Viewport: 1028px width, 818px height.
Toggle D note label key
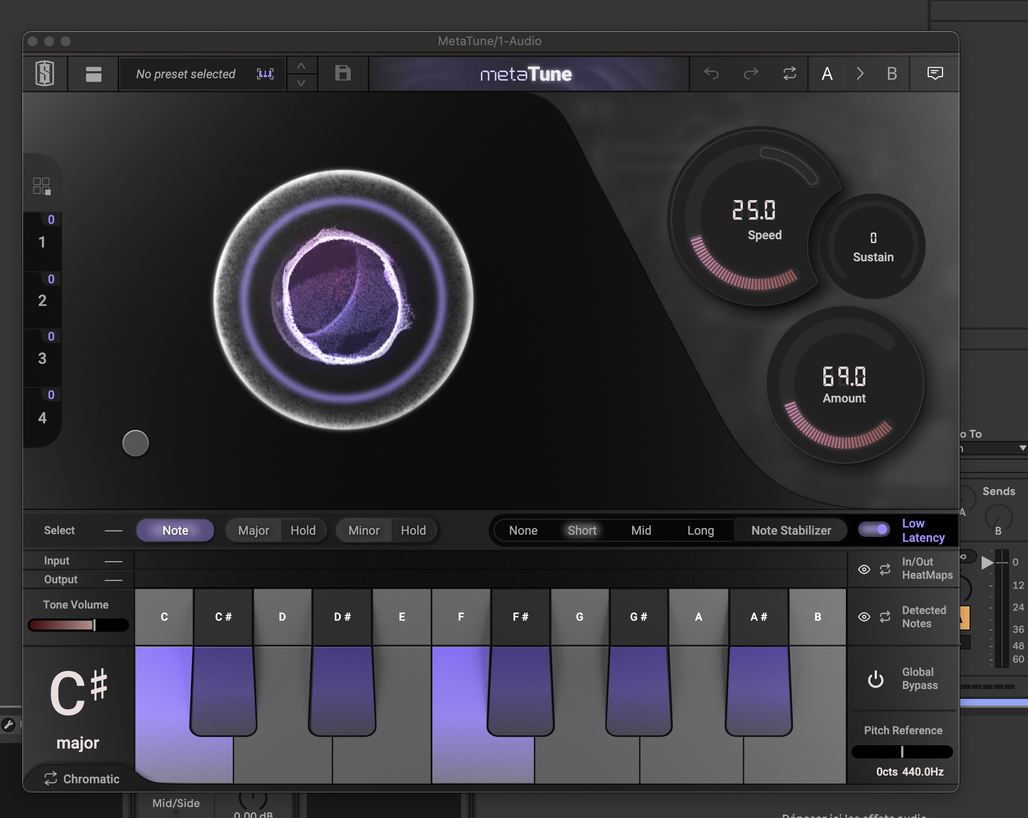pos(282,617)
